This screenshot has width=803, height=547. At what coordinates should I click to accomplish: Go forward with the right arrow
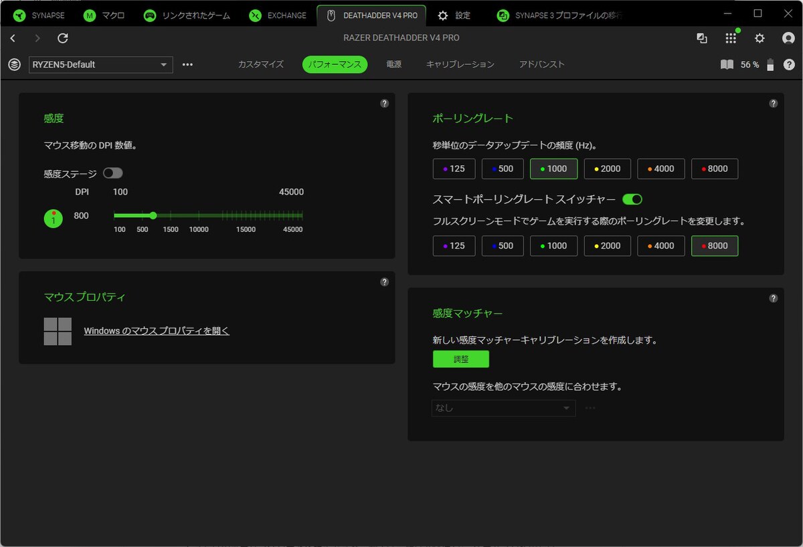[37, 38]
